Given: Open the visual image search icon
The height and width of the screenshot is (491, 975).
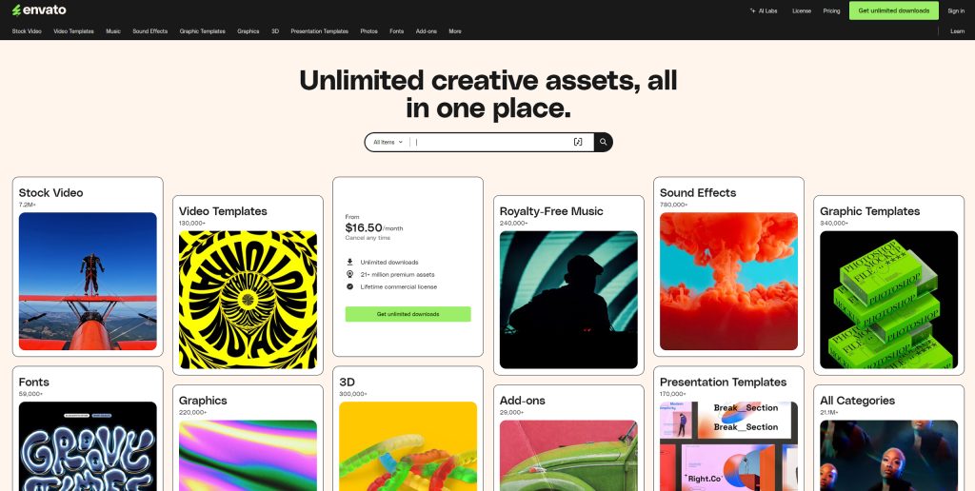Looking at the screenshot, I should [578, 143].
